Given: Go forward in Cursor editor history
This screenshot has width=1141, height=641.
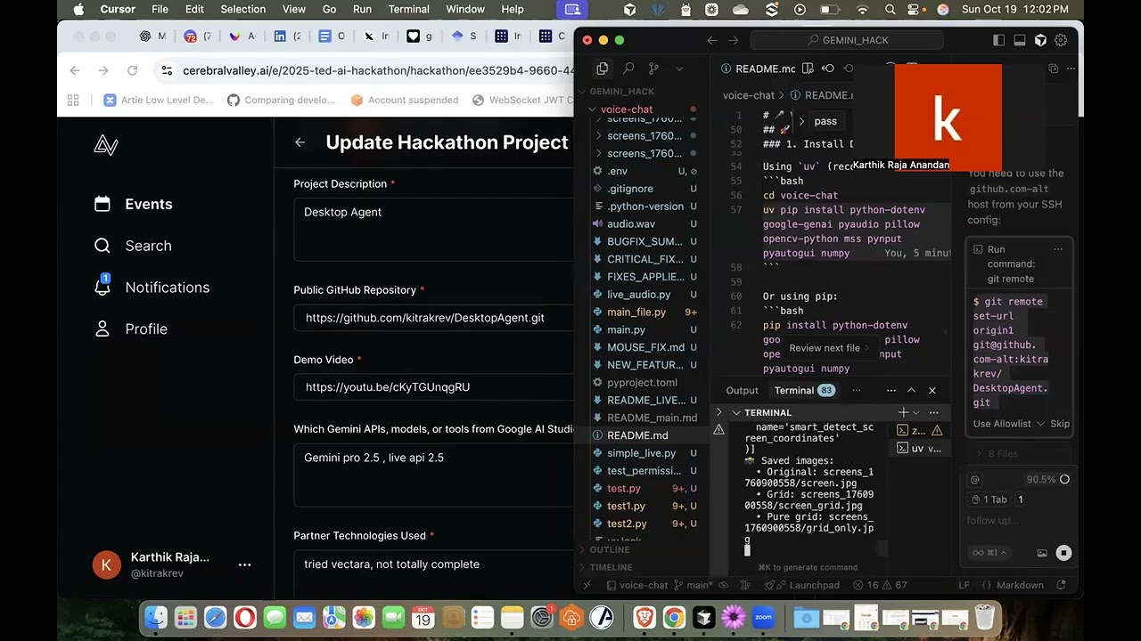Looking at the screenshot, I should [734, 40].
